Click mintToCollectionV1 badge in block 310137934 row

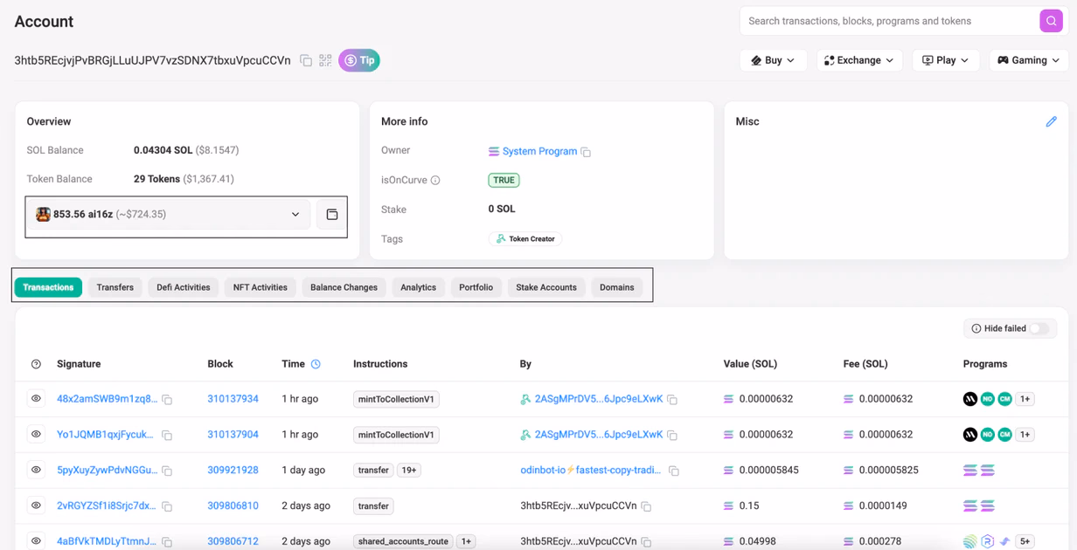click(396, 399)
